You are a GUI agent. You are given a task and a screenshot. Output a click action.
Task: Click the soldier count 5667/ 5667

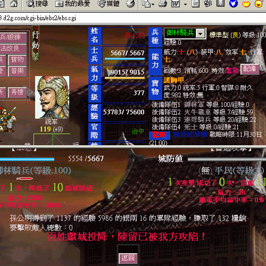(x=127, y=53)
